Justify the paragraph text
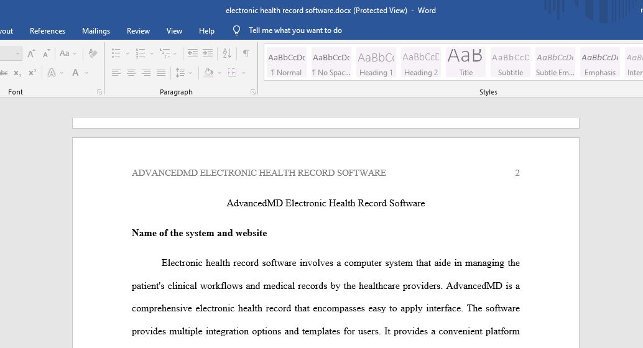Image resolution: width=643 pixels, height=348 pixels. click(161, 73)
